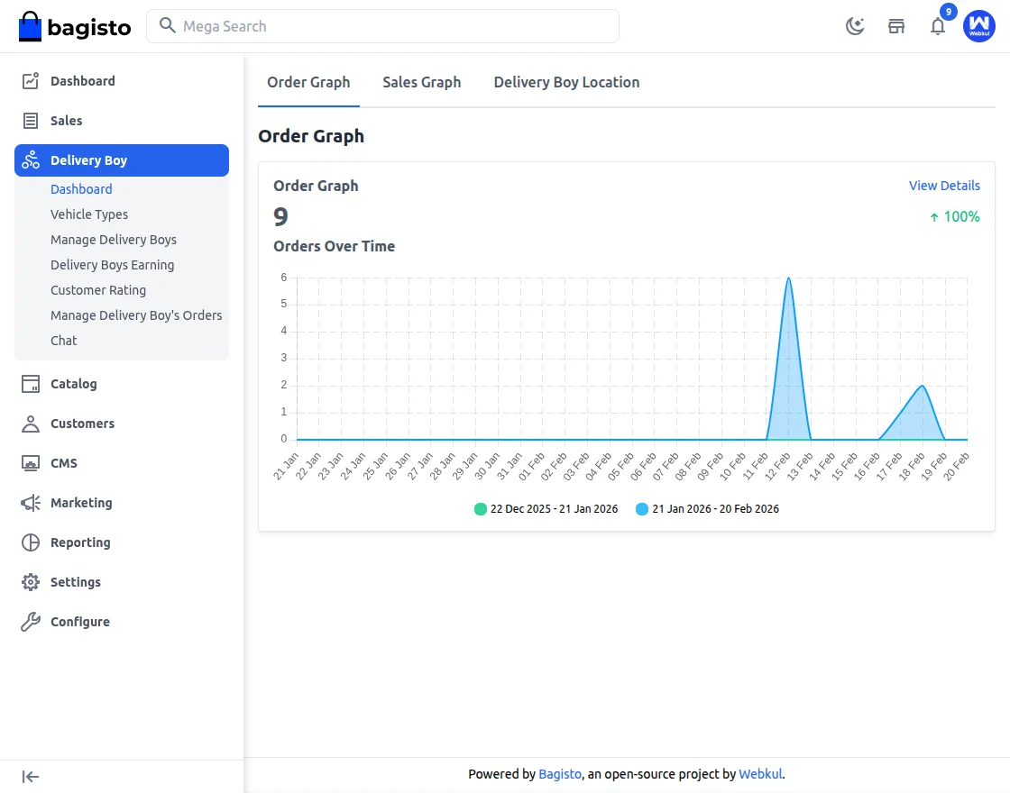Click the bagisto logo

[75, 27]
